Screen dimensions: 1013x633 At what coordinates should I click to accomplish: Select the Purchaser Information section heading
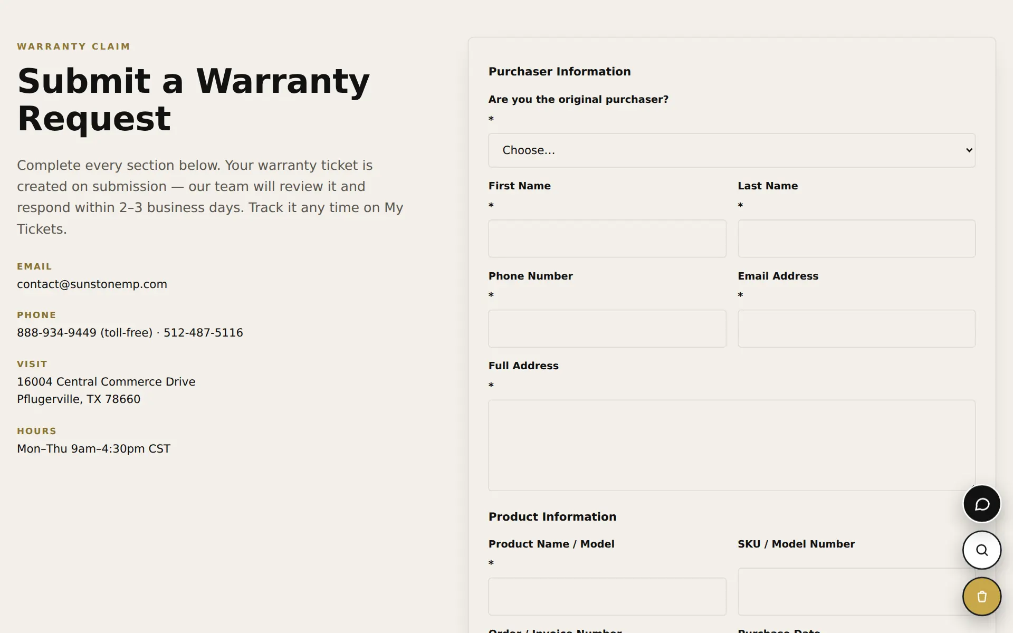(x=559, y=72)
